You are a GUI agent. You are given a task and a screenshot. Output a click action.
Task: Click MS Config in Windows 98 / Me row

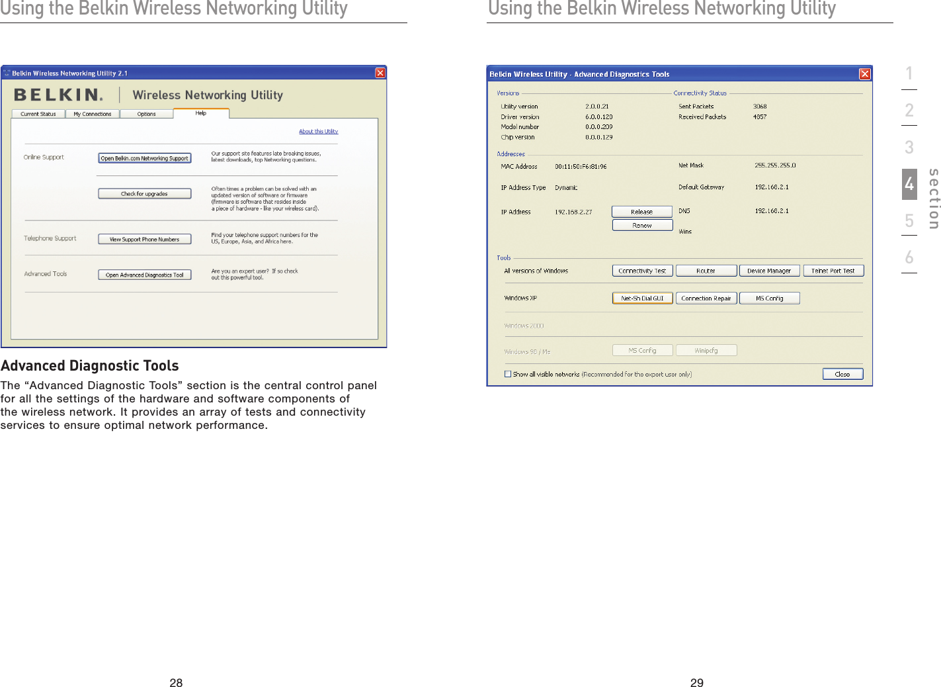coord(643,350)
